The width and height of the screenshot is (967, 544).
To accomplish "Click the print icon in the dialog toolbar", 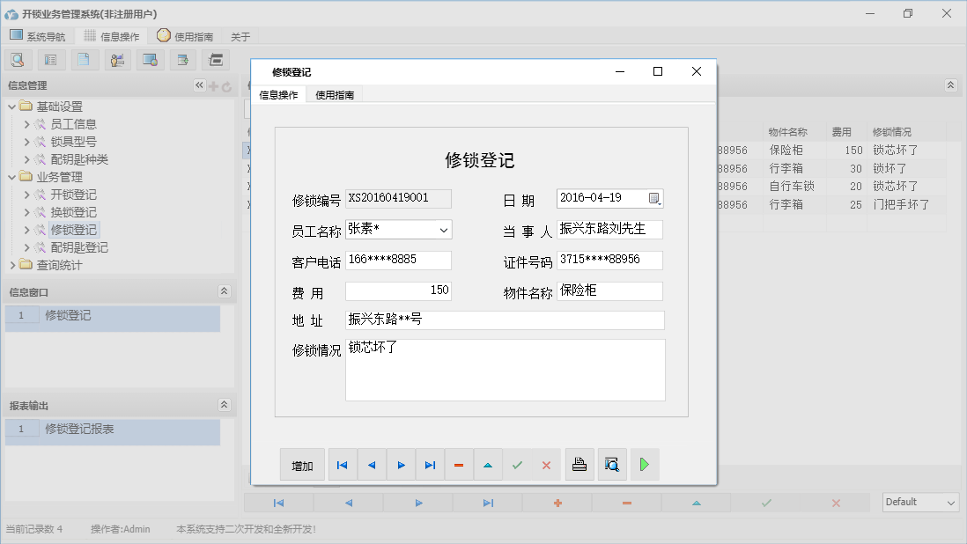I will (x=579, y=464).
